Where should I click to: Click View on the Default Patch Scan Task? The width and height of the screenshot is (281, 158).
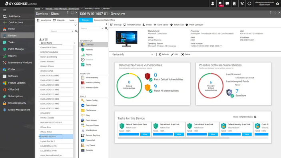(x=145, y=134)
